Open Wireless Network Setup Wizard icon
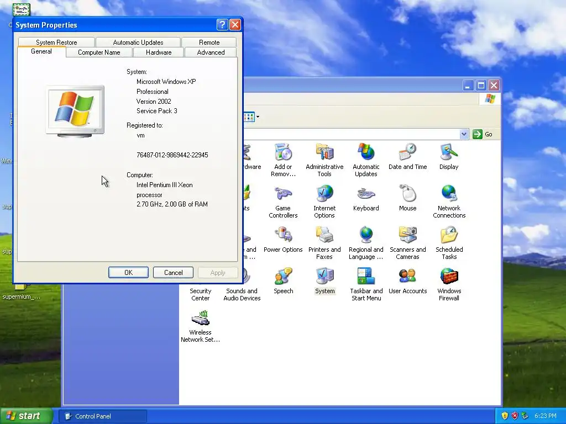Viewport: 566px width, 424px height. pyautogui.click(x=200, y=326)
